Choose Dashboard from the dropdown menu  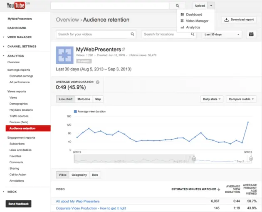tap(194, 15)
